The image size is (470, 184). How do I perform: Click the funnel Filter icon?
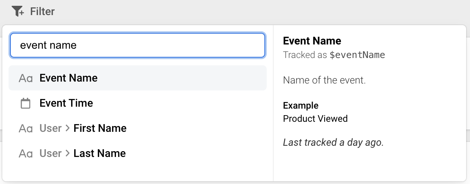18,12
